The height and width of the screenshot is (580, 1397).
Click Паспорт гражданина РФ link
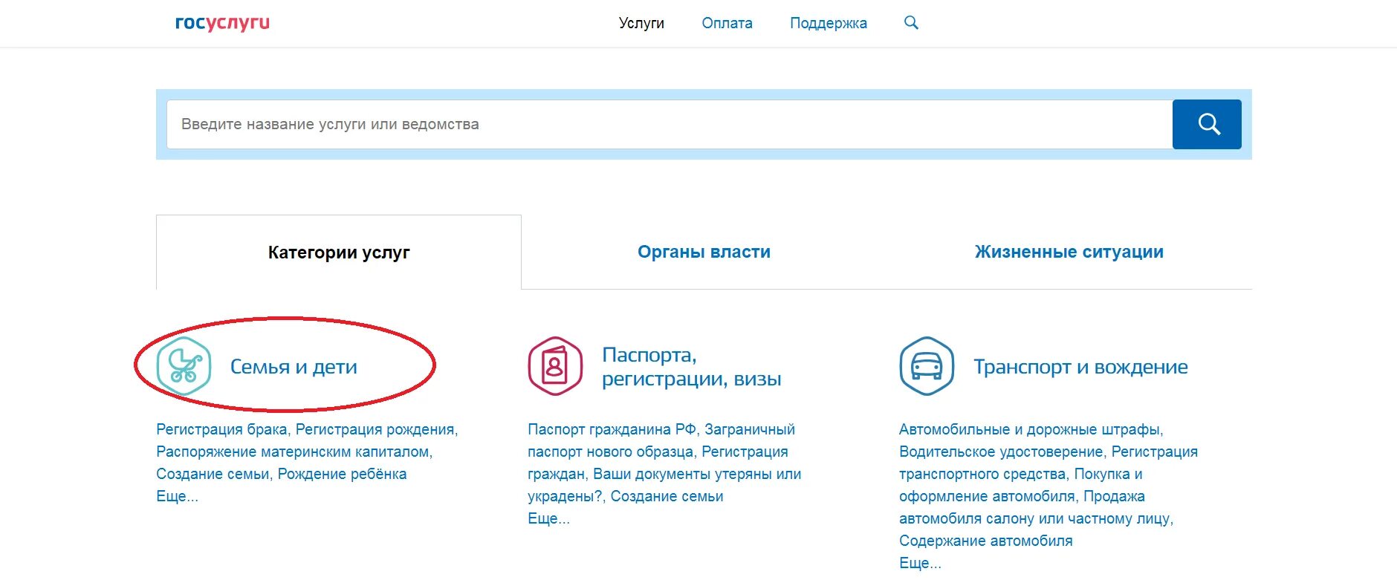coord(612,429)
